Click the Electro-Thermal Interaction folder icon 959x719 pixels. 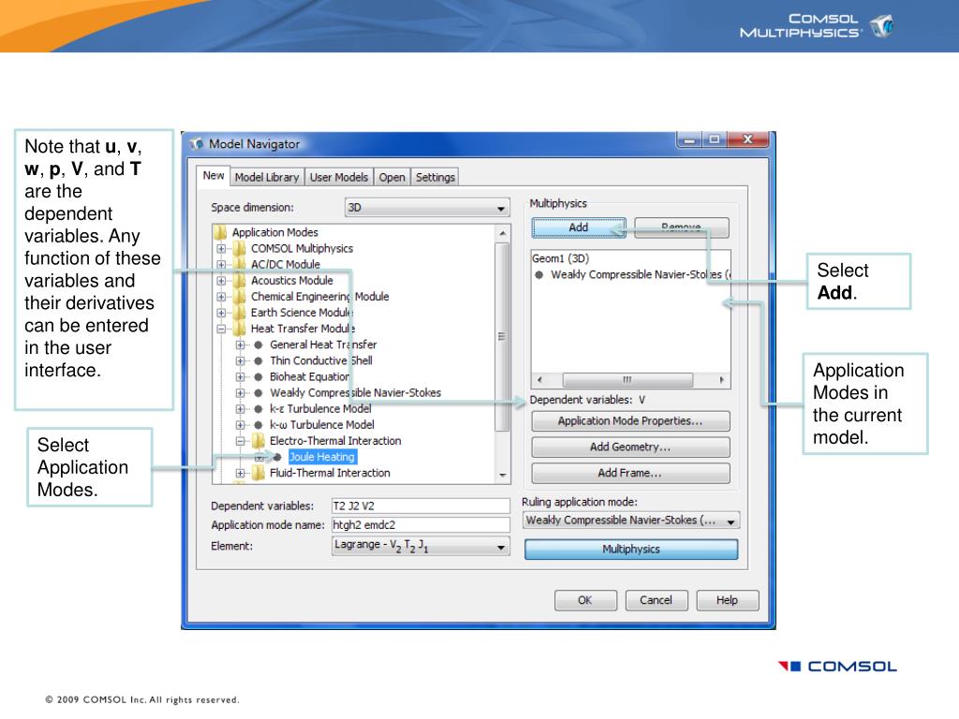click(258, 441)
